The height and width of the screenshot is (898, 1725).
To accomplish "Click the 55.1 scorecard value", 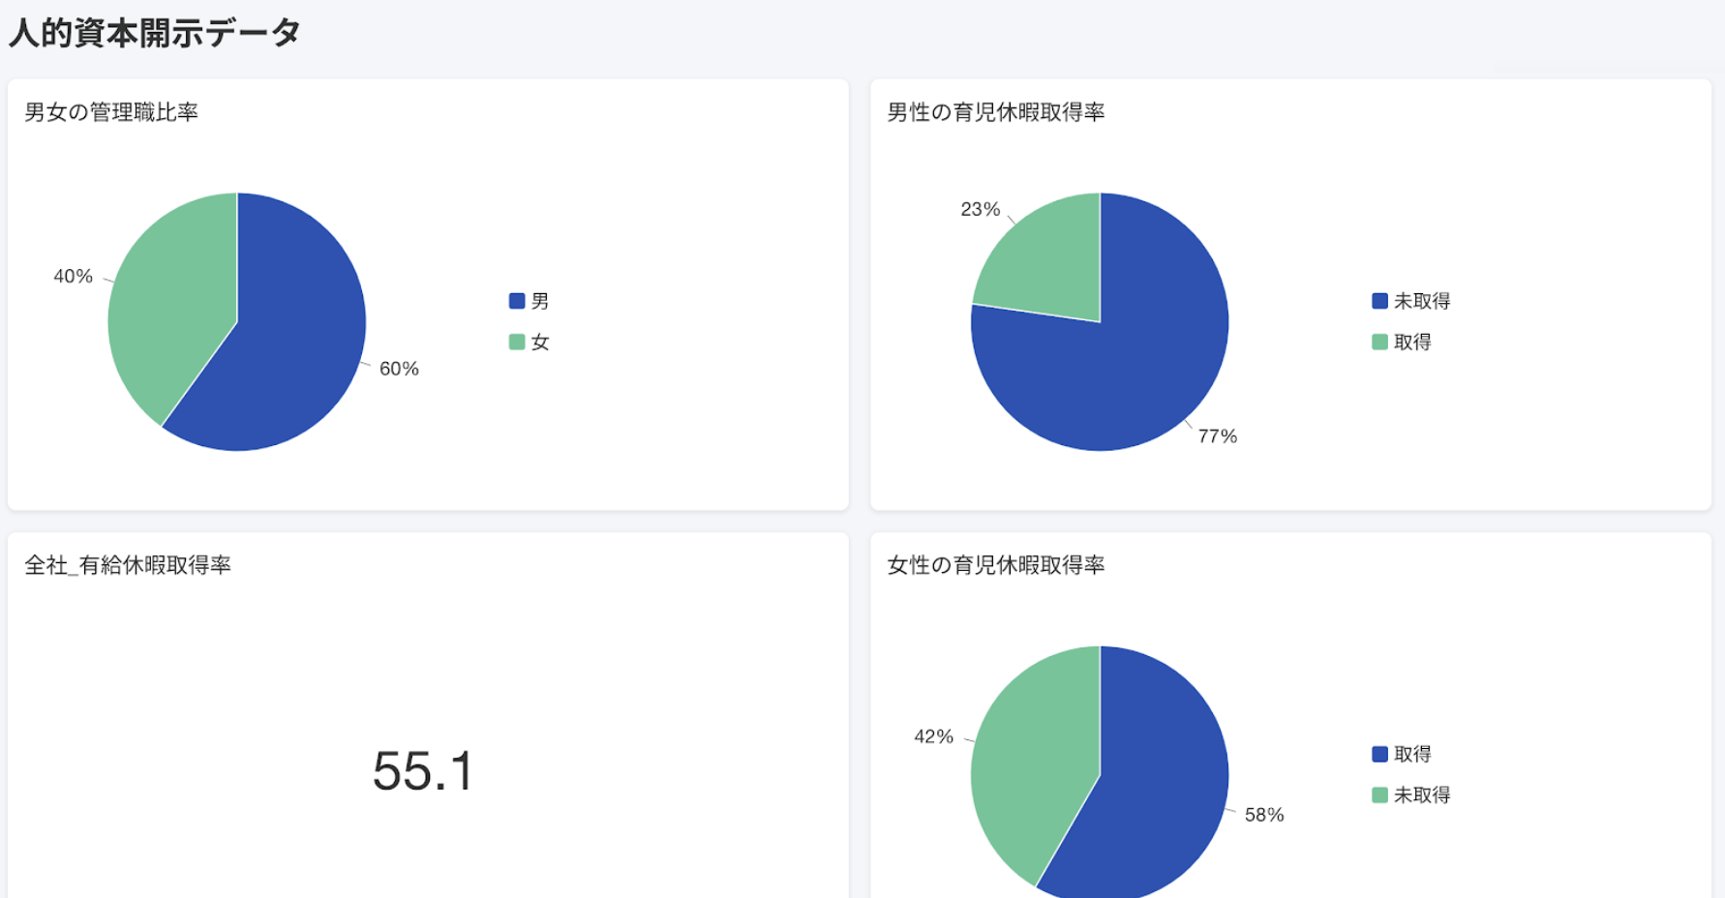I will click(x=424, y=771).
